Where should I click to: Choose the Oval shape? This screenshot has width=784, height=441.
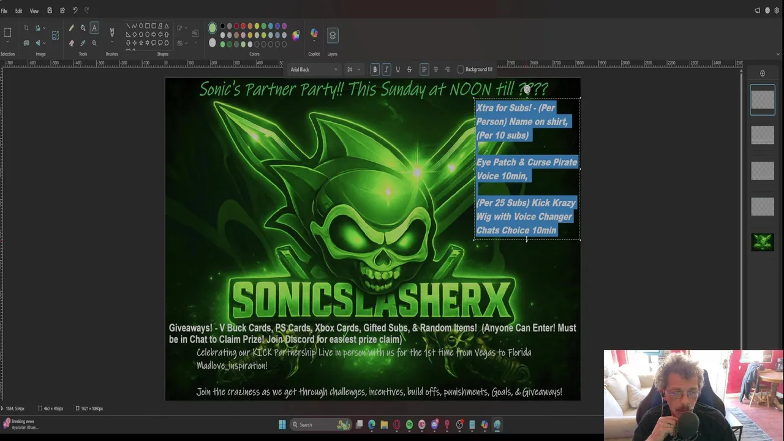pos(141,26)
